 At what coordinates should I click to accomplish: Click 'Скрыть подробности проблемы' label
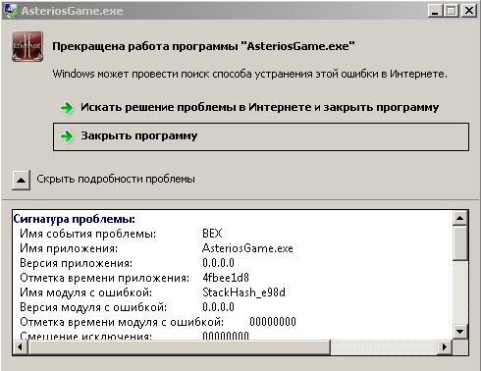[x=116, y=179]
